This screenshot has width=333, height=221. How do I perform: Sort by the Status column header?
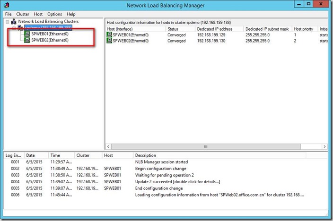pos(180,29)
